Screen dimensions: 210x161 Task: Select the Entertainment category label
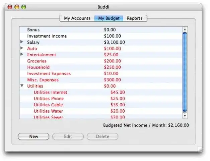click(42, 55)
